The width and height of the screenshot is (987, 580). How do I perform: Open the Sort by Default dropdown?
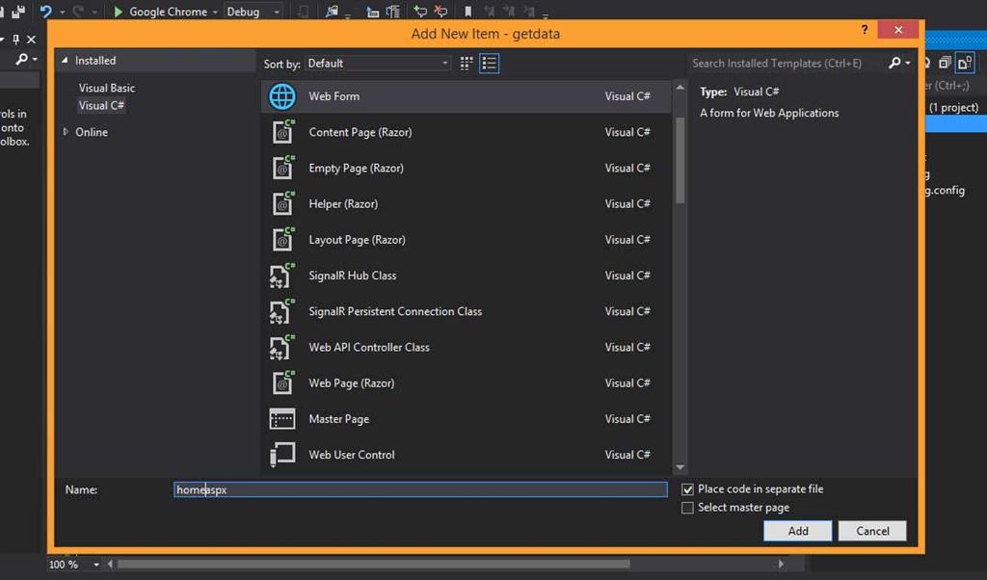click(378, 63)
